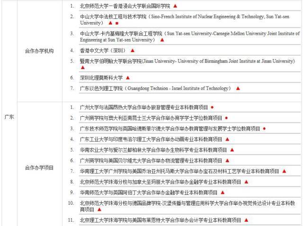Click red square marker beside Sino-French Institute entry

[117, 23]
